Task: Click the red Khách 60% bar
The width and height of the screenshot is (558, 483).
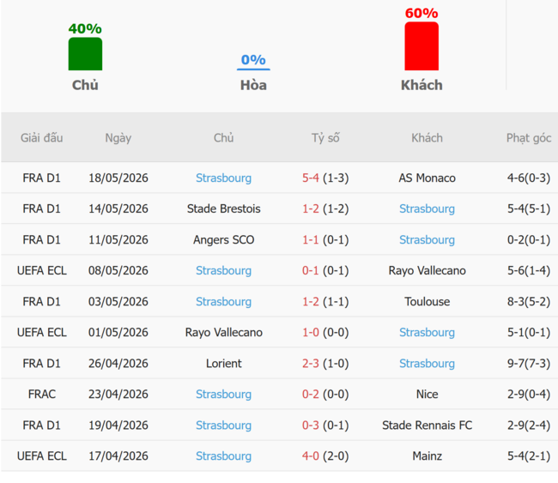Action: click(422, 45)
